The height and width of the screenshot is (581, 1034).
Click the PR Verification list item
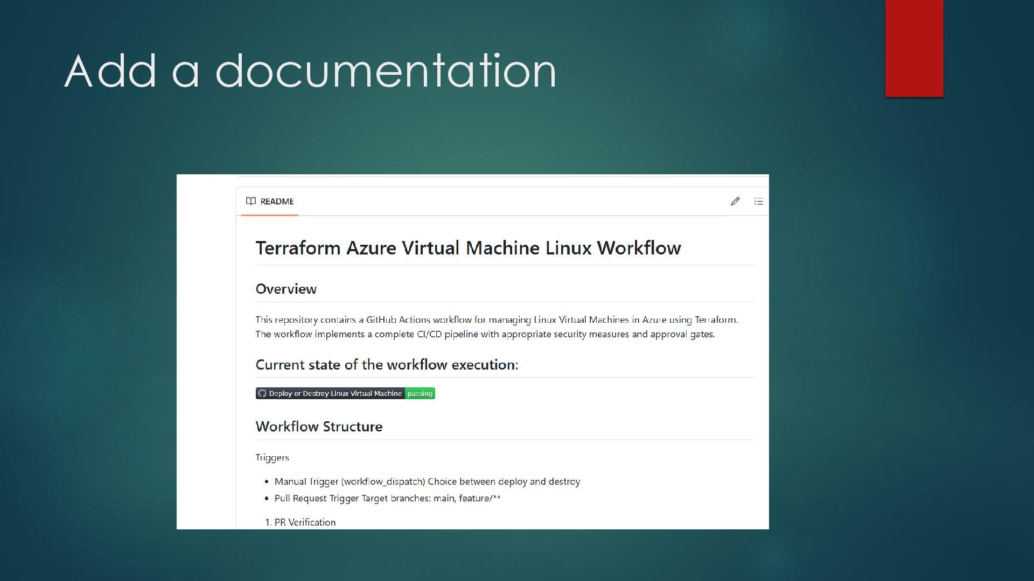(x=305, y=522)
